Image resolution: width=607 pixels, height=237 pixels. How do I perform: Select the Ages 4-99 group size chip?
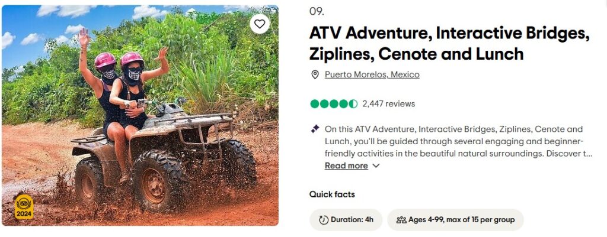455,220
